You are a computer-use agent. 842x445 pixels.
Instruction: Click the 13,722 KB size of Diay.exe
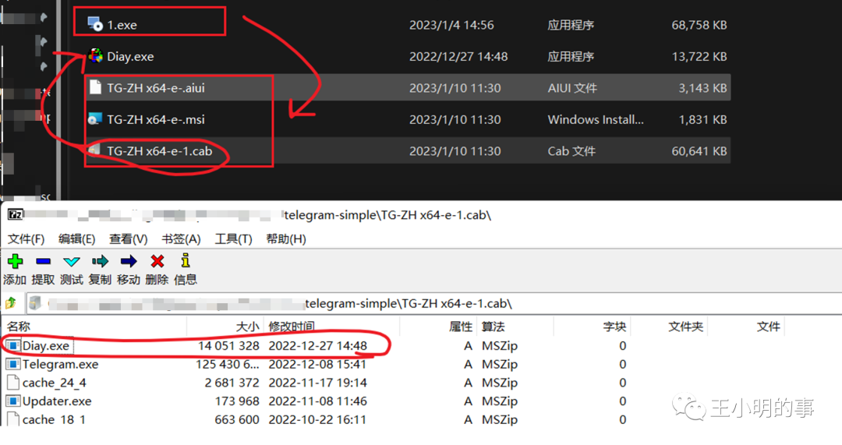tap(699, 56)
